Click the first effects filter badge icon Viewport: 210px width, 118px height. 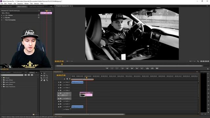point(26,75)
